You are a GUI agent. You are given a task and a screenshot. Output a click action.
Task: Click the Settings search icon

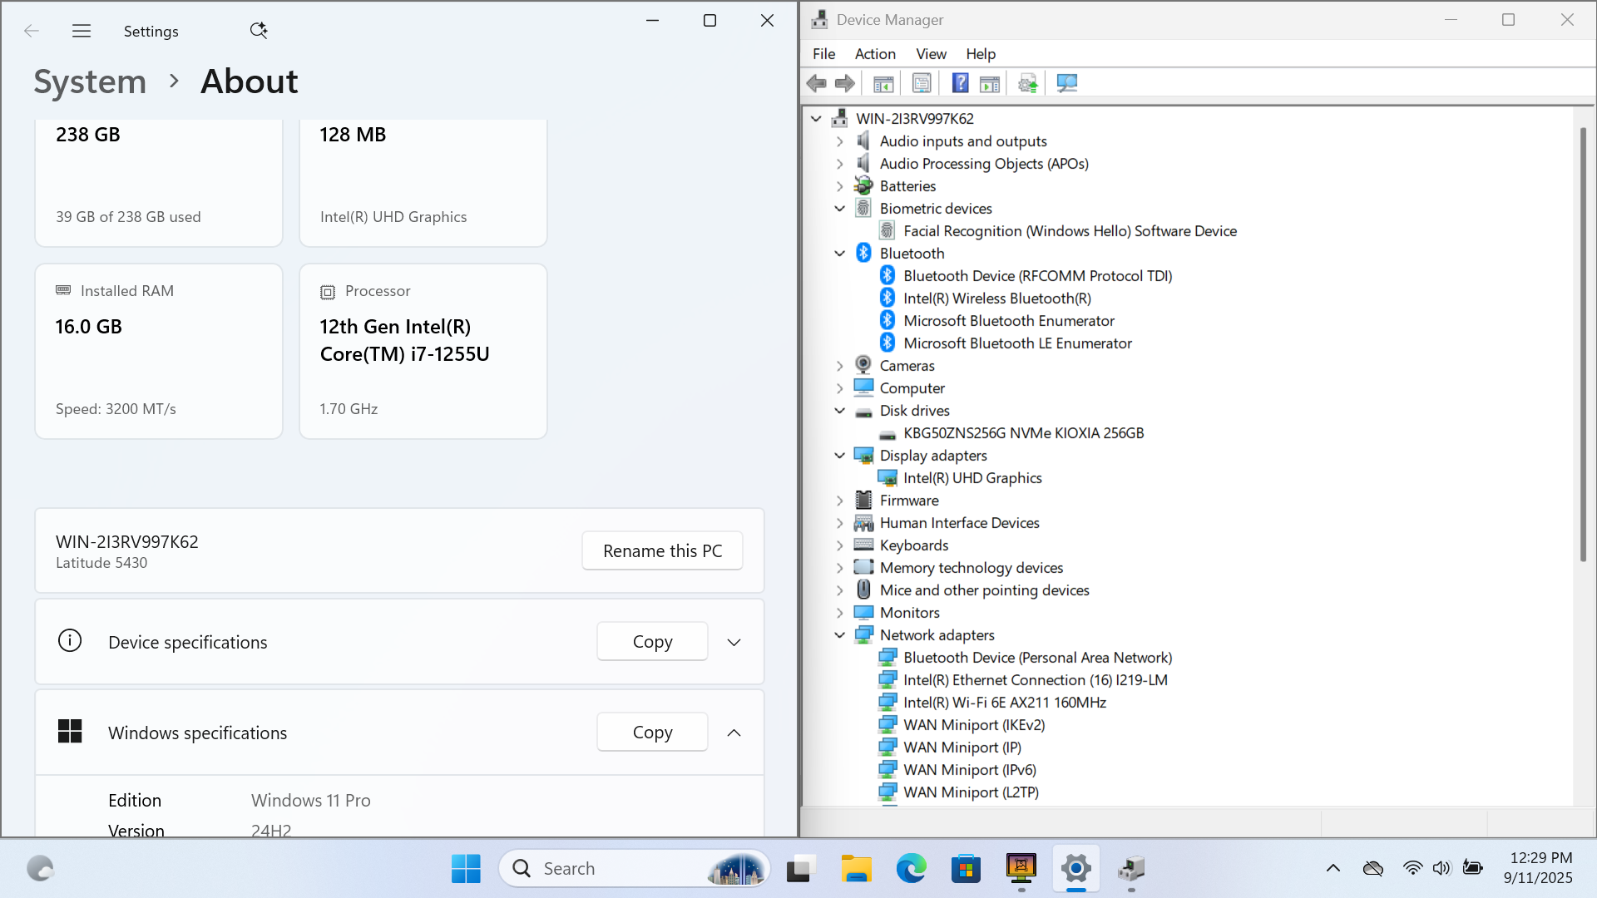point(259,31)
